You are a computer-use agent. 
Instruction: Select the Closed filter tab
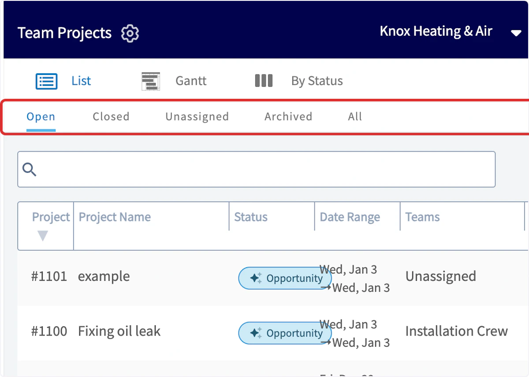click(x=111, y=117)
